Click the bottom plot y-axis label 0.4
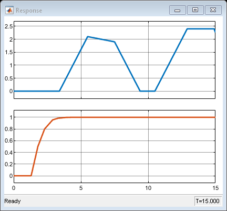The image size is (227, 211). 9,153
